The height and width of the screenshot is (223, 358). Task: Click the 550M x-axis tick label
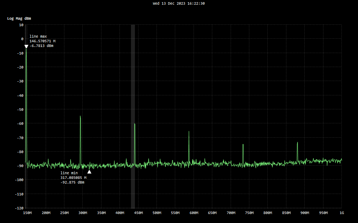175,213
